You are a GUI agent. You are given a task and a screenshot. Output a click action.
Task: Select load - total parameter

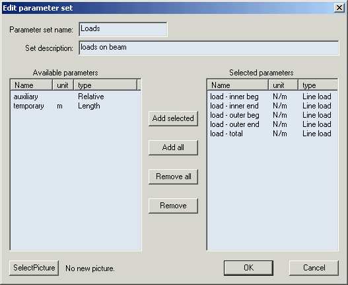272,134
